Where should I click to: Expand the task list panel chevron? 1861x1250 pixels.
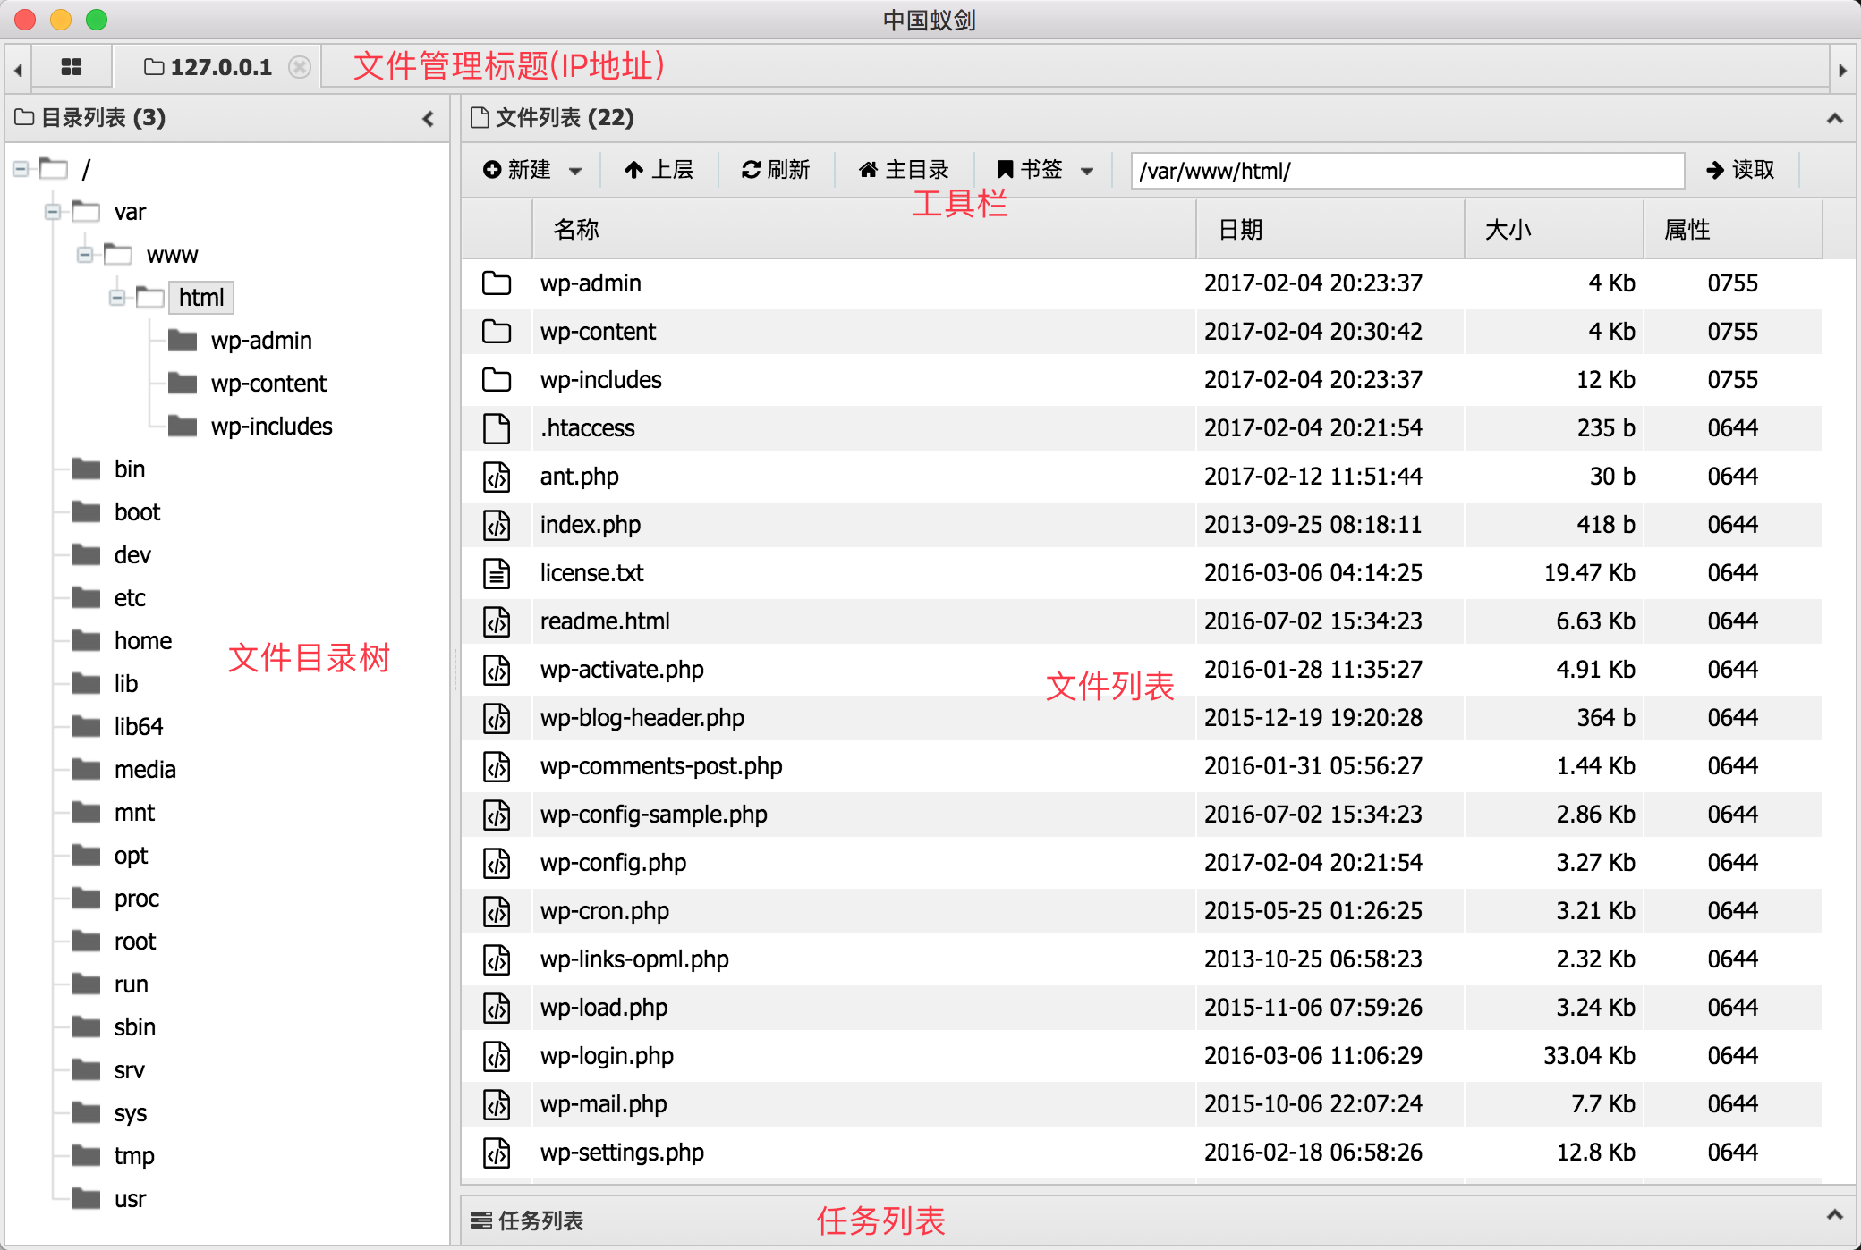[x=1835, y=1214]
